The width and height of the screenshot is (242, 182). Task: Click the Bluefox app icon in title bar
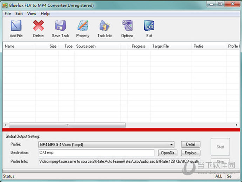pos(5,5)
